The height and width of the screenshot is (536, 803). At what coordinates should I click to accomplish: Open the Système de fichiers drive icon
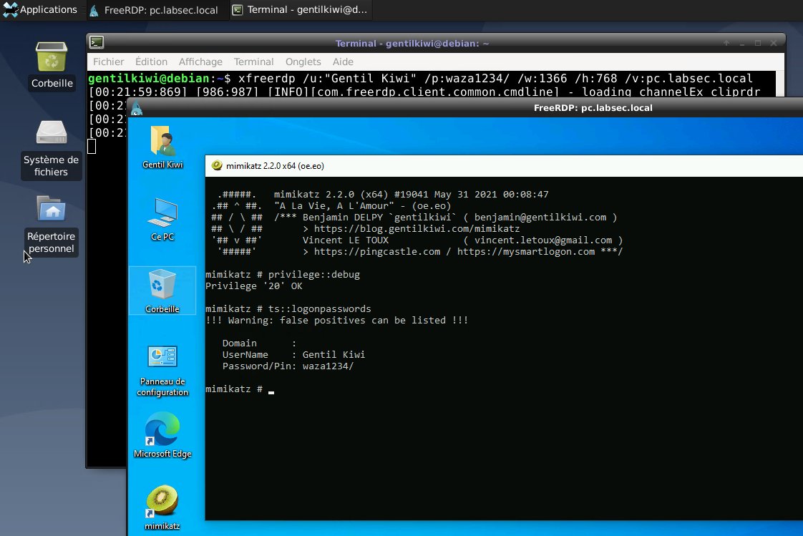tap(52, 132)
